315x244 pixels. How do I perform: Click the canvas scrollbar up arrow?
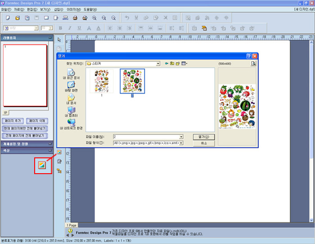[x=311, y=42]
